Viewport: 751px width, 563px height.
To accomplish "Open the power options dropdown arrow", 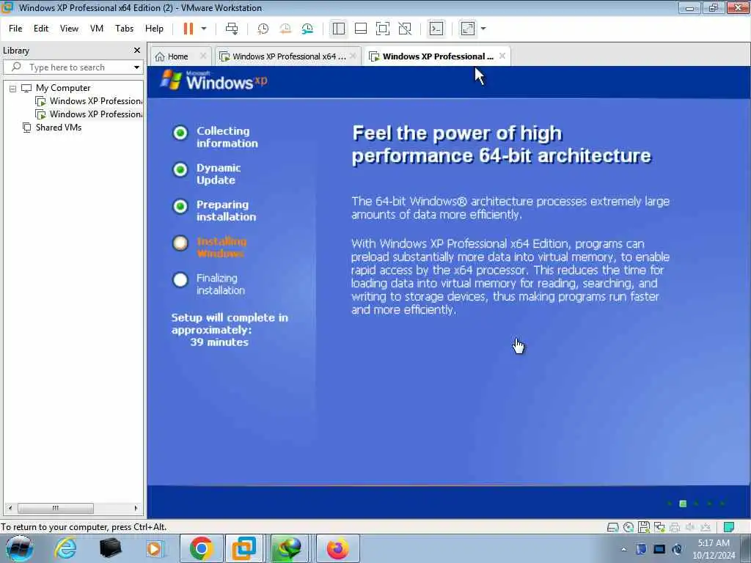I will (204, 29).
